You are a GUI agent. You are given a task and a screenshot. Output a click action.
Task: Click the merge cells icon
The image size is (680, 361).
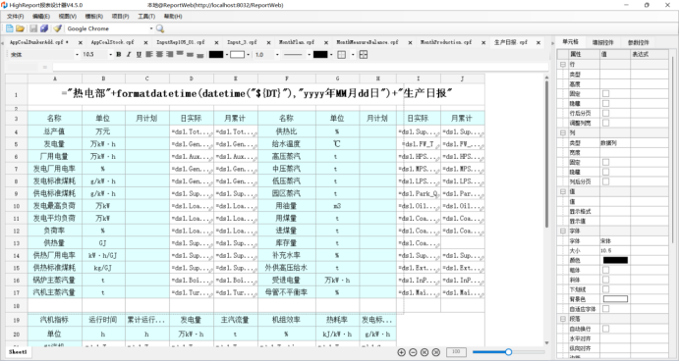pos(364,55)
